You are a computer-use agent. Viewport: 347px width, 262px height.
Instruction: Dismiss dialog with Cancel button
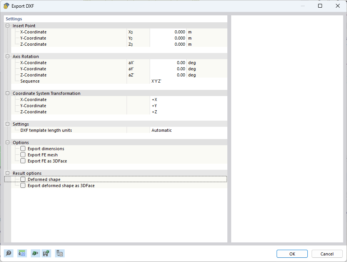[x=327, y=254]
